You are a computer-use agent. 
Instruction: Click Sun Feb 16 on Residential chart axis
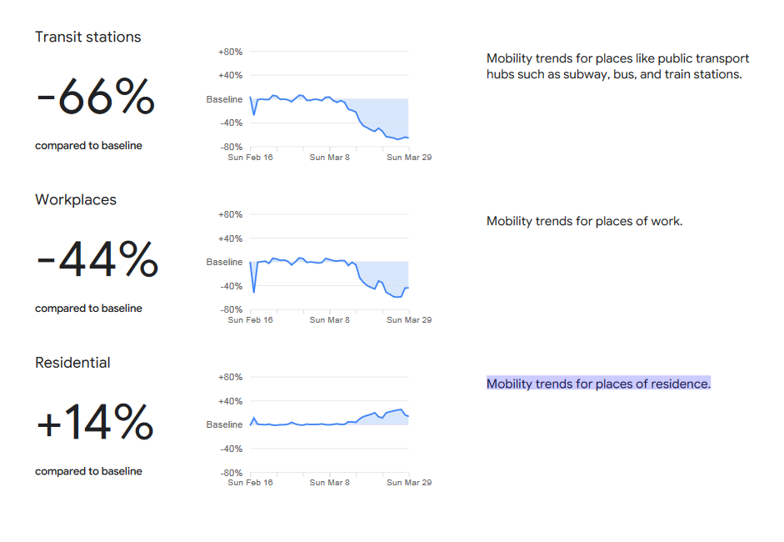[250, 483]
